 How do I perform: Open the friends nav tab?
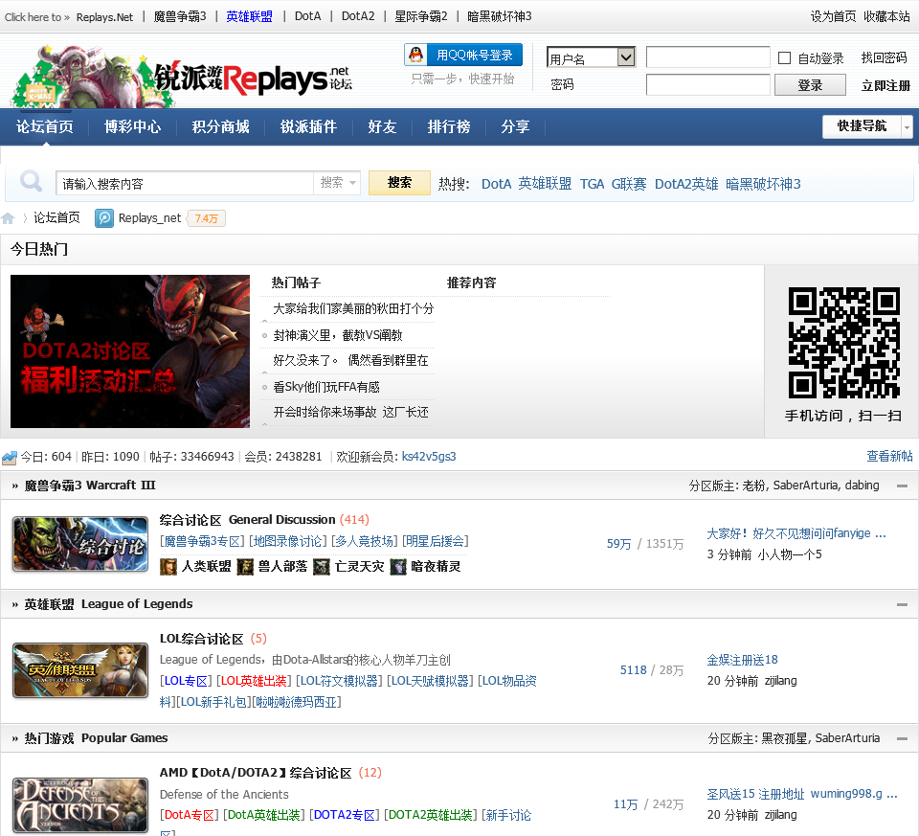[x=382, y=126]
